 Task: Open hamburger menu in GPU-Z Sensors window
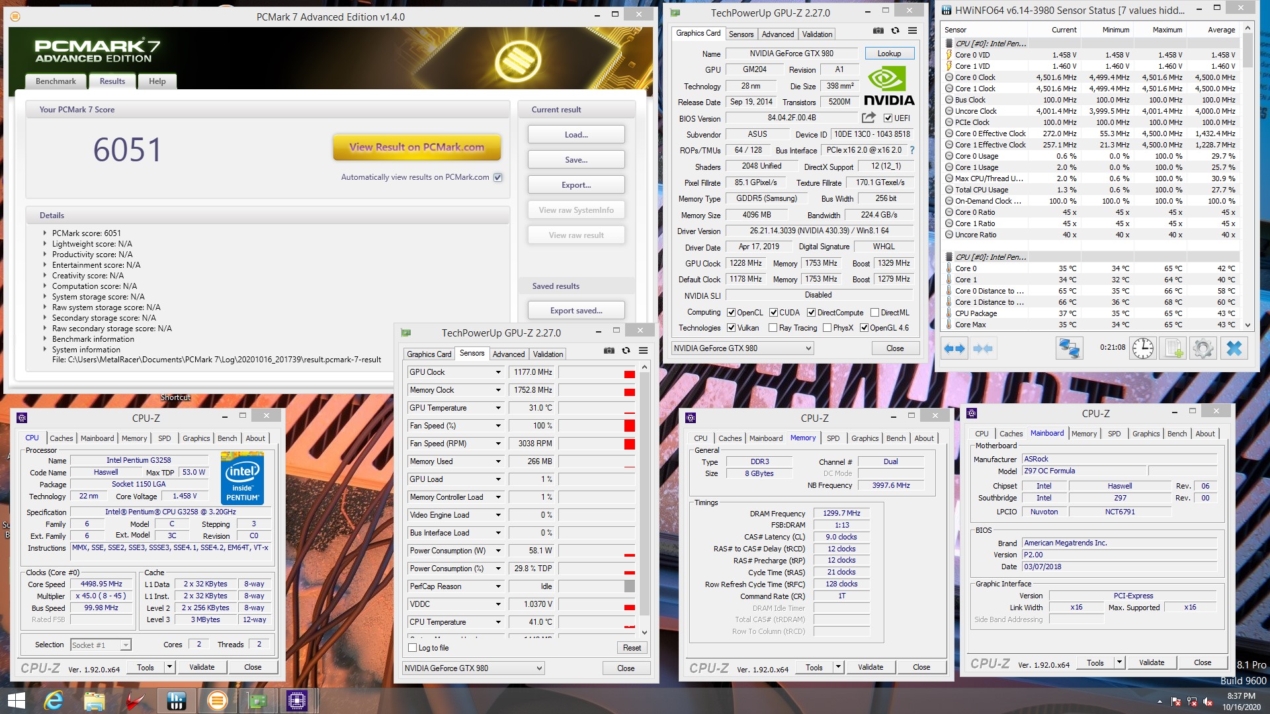[x=643, y=350]
